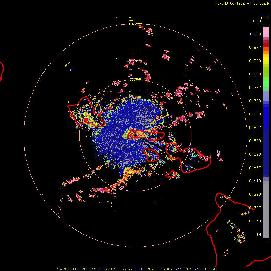Screen dimensions: 271x271
Task: Click the 0.733 color scale value
Action: point(255,101)
